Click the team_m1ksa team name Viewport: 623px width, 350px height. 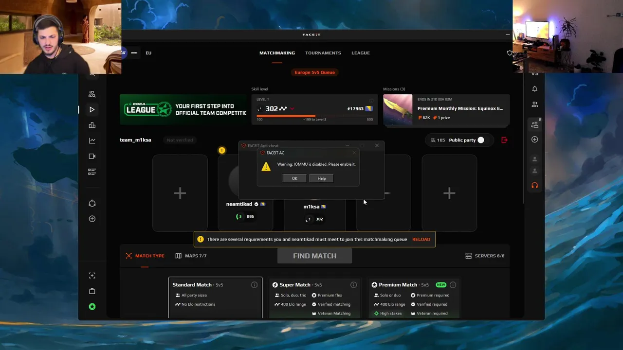coord(135,140)
